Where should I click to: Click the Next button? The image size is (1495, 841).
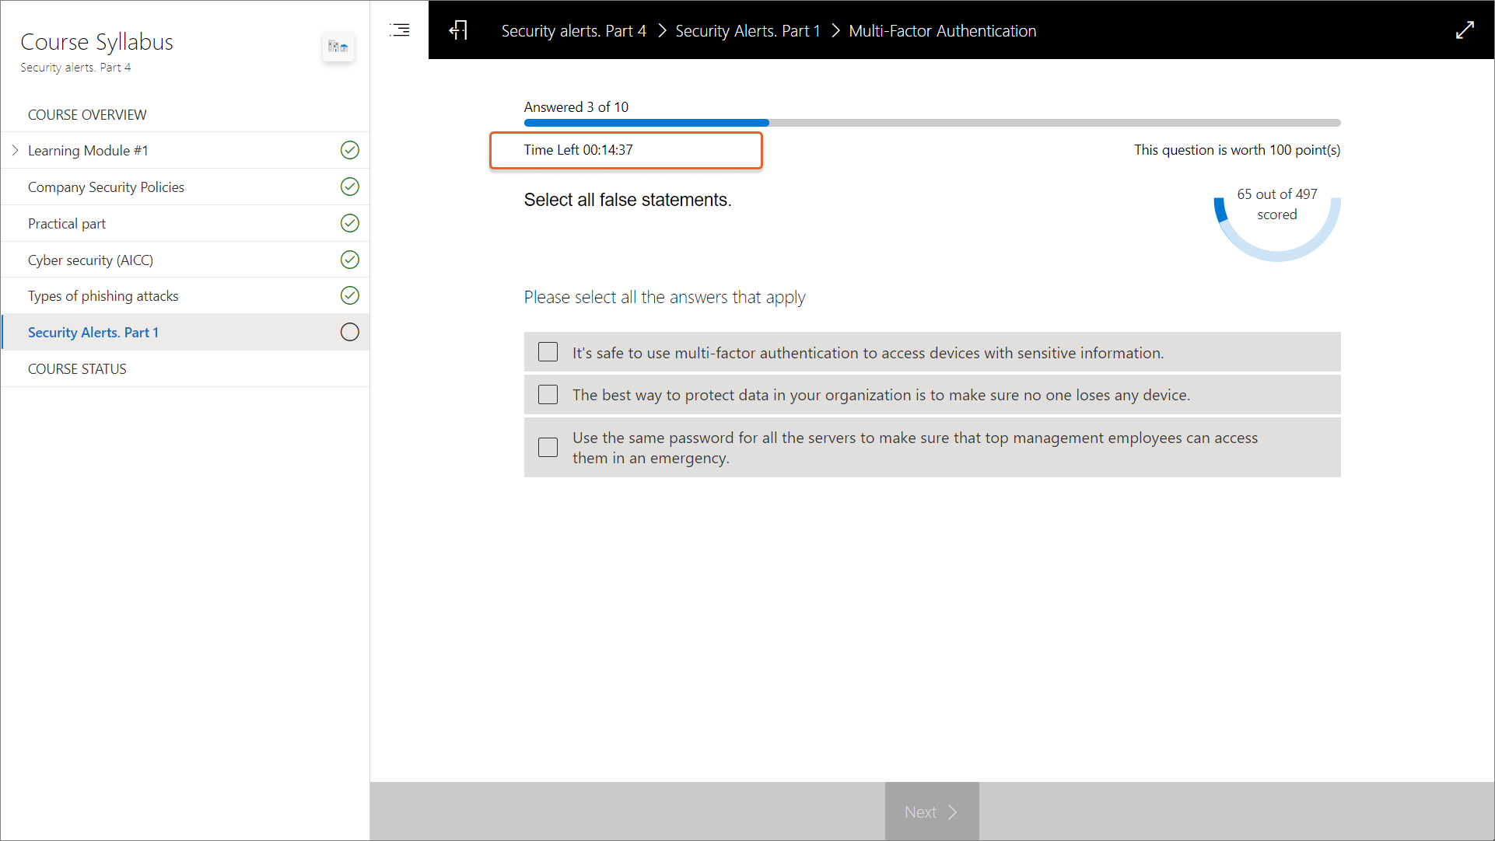(931, 811)
